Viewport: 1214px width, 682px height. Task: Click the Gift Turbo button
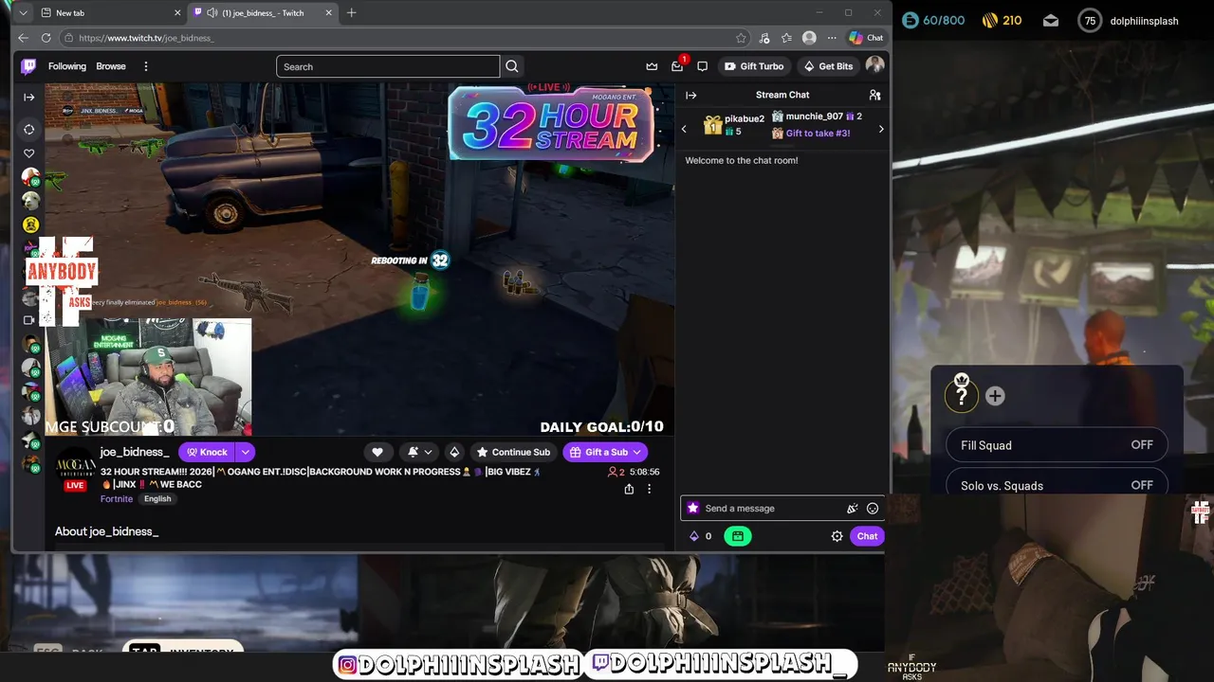coord(754,66)
